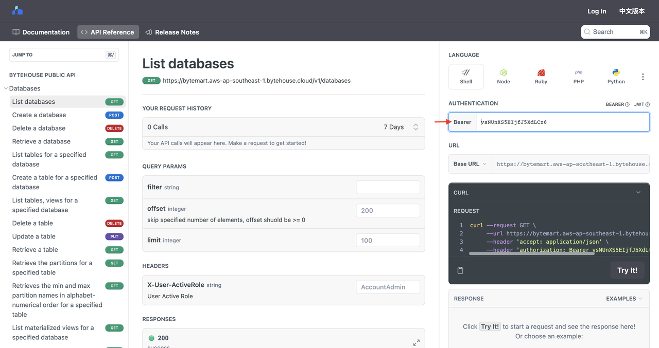Expand the 200 response details icon
Screen dimensions: 659x348
(x=416, y=342)
